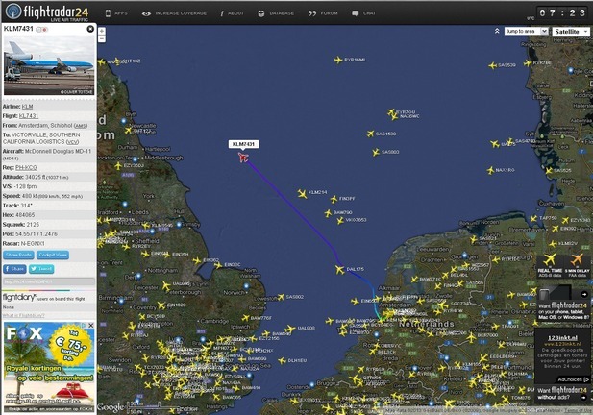Select the SAS802 aircraft icon
593x415 pixels.
click(x=281, y=297)
